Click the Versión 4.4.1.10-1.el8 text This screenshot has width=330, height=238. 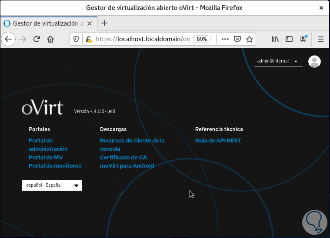94,111
